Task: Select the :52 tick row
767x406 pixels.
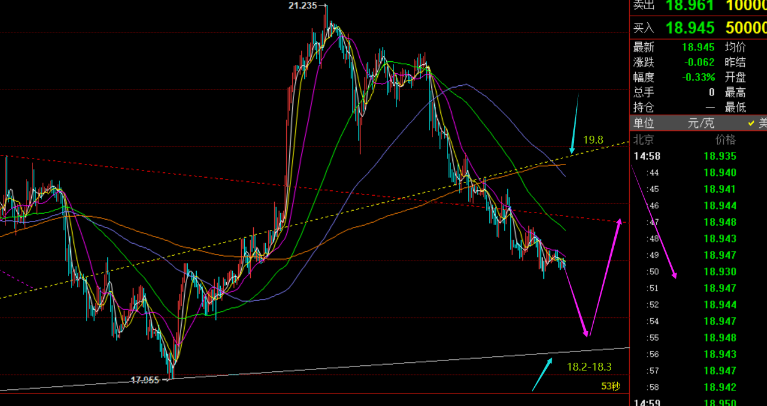Action: tap(698, 305)
